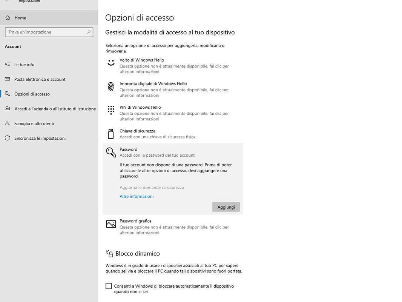Click Aggiorna le domande di sicurezza
The width and height of the screenshot is (402, 302).
tap(152, 188)
